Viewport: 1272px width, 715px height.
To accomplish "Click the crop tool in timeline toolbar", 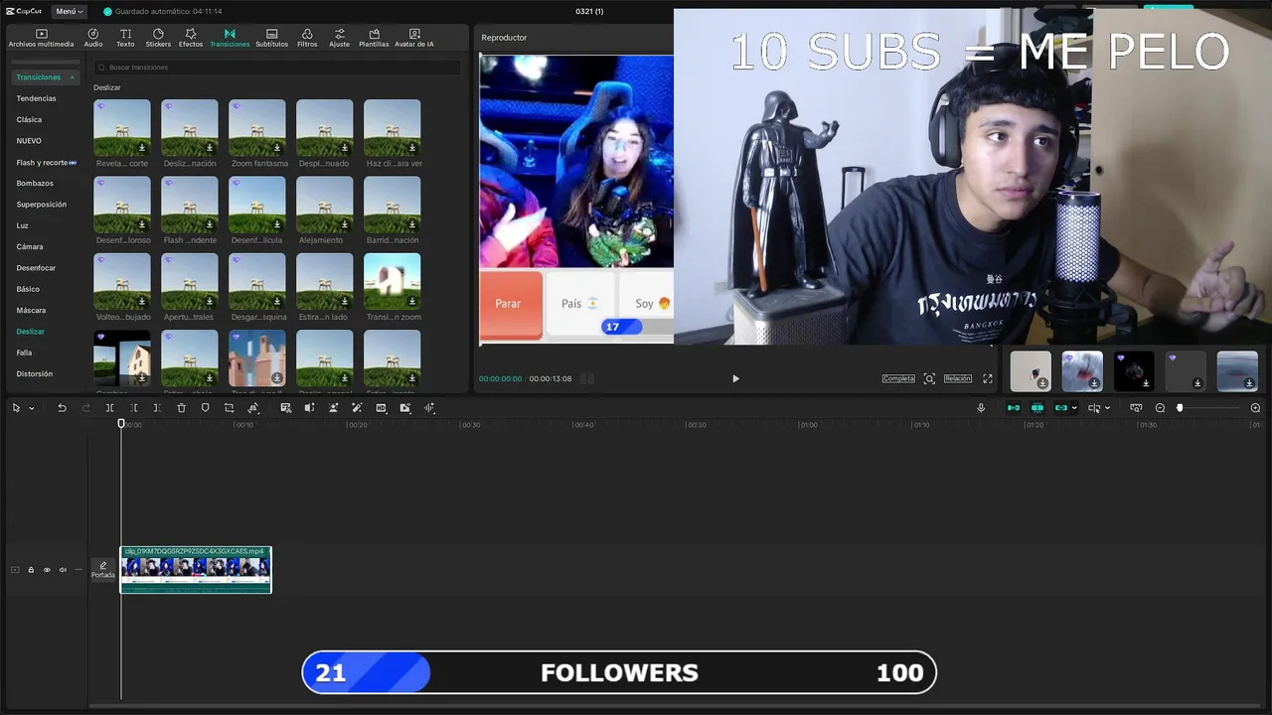I will coord(230,408).
